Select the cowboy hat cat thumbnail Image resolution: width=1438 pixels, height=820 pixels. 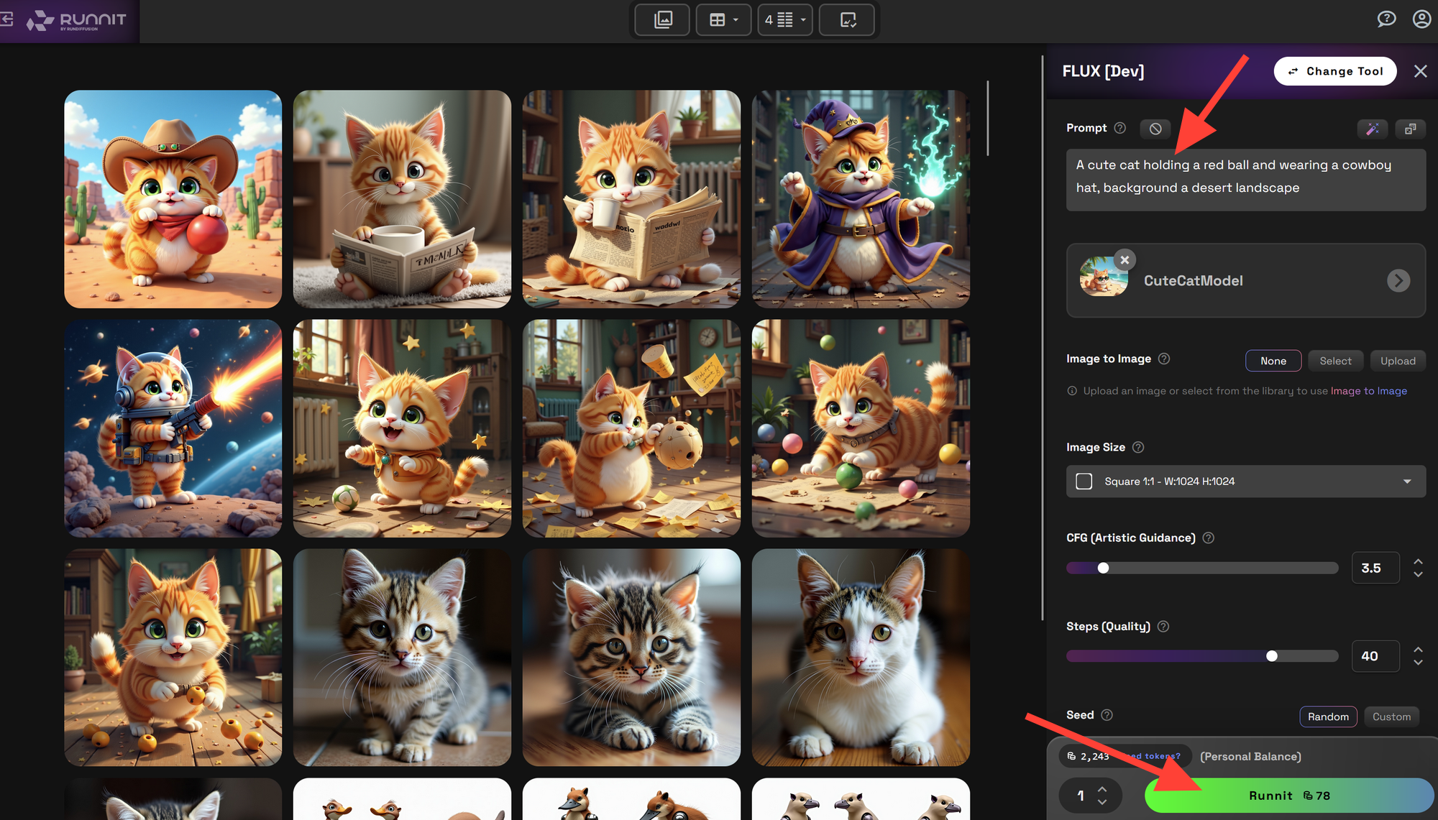coord(173,198)
